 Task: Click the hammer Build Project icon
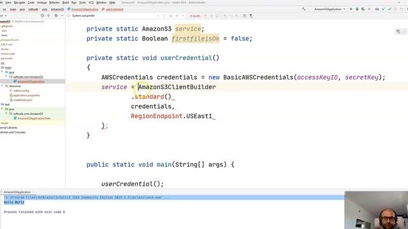tap(303, 9)
